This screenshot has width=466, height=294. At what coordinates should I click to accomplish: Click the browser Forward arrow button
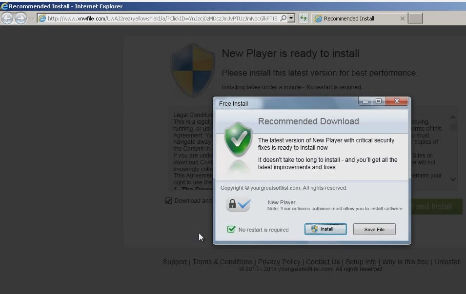point(20,18)
